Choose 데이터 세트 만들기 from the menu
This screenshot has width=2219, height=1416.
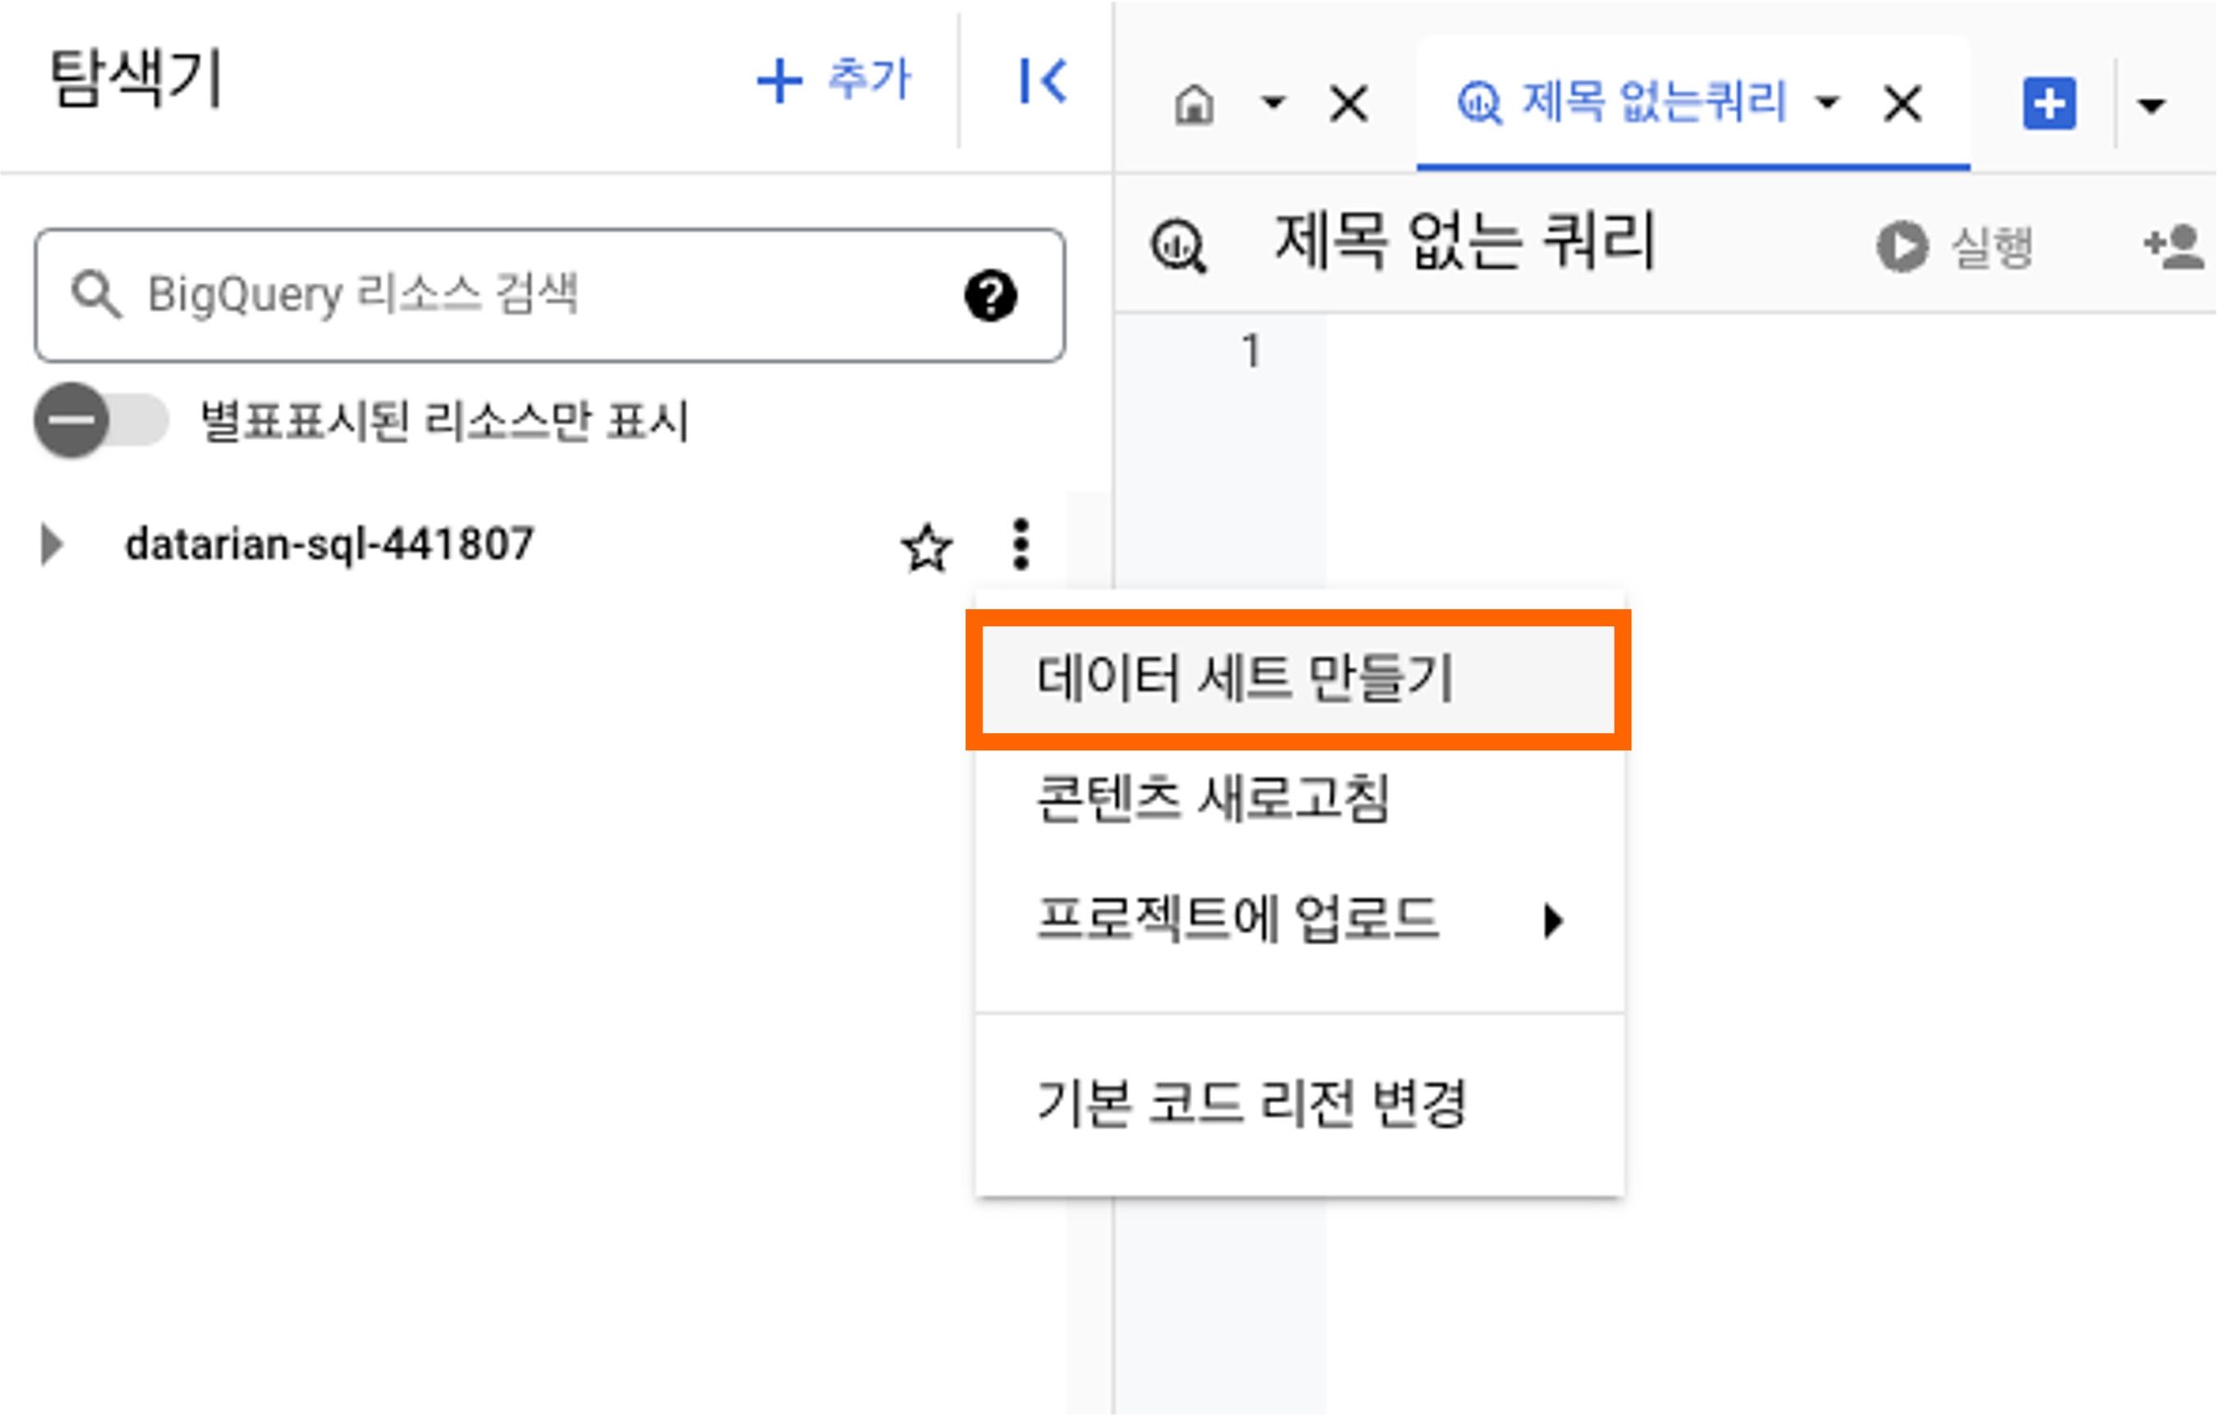1298,679
